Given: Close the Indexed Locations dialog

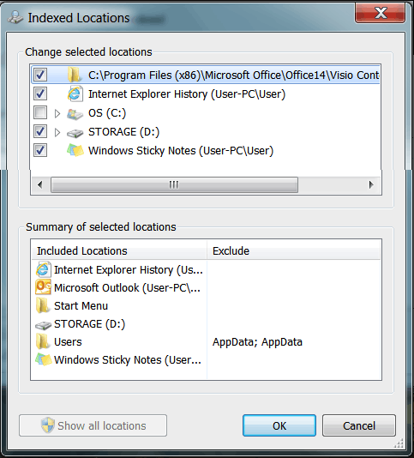Looking at the screenshot, I should pos(380,13).
